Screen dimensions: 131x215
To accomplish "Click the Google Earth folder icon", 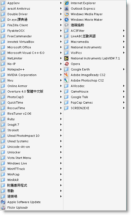I will pos(66,69).
